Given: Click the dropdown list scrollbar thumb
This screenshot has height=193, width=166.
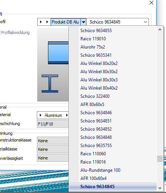Looking at the screenshot, I should [x=160, y=159].
